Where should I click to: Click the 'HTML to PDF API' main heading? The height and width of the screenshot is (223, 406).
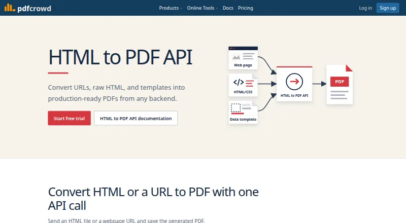(x=120, y=57)
